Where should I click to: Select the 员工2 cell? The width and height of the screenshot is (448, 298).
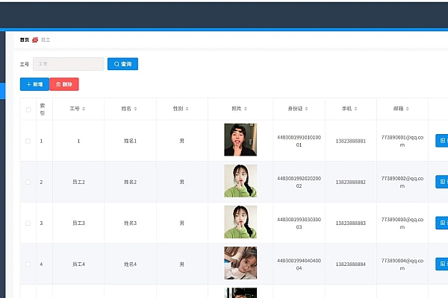(x=78, y=182)
